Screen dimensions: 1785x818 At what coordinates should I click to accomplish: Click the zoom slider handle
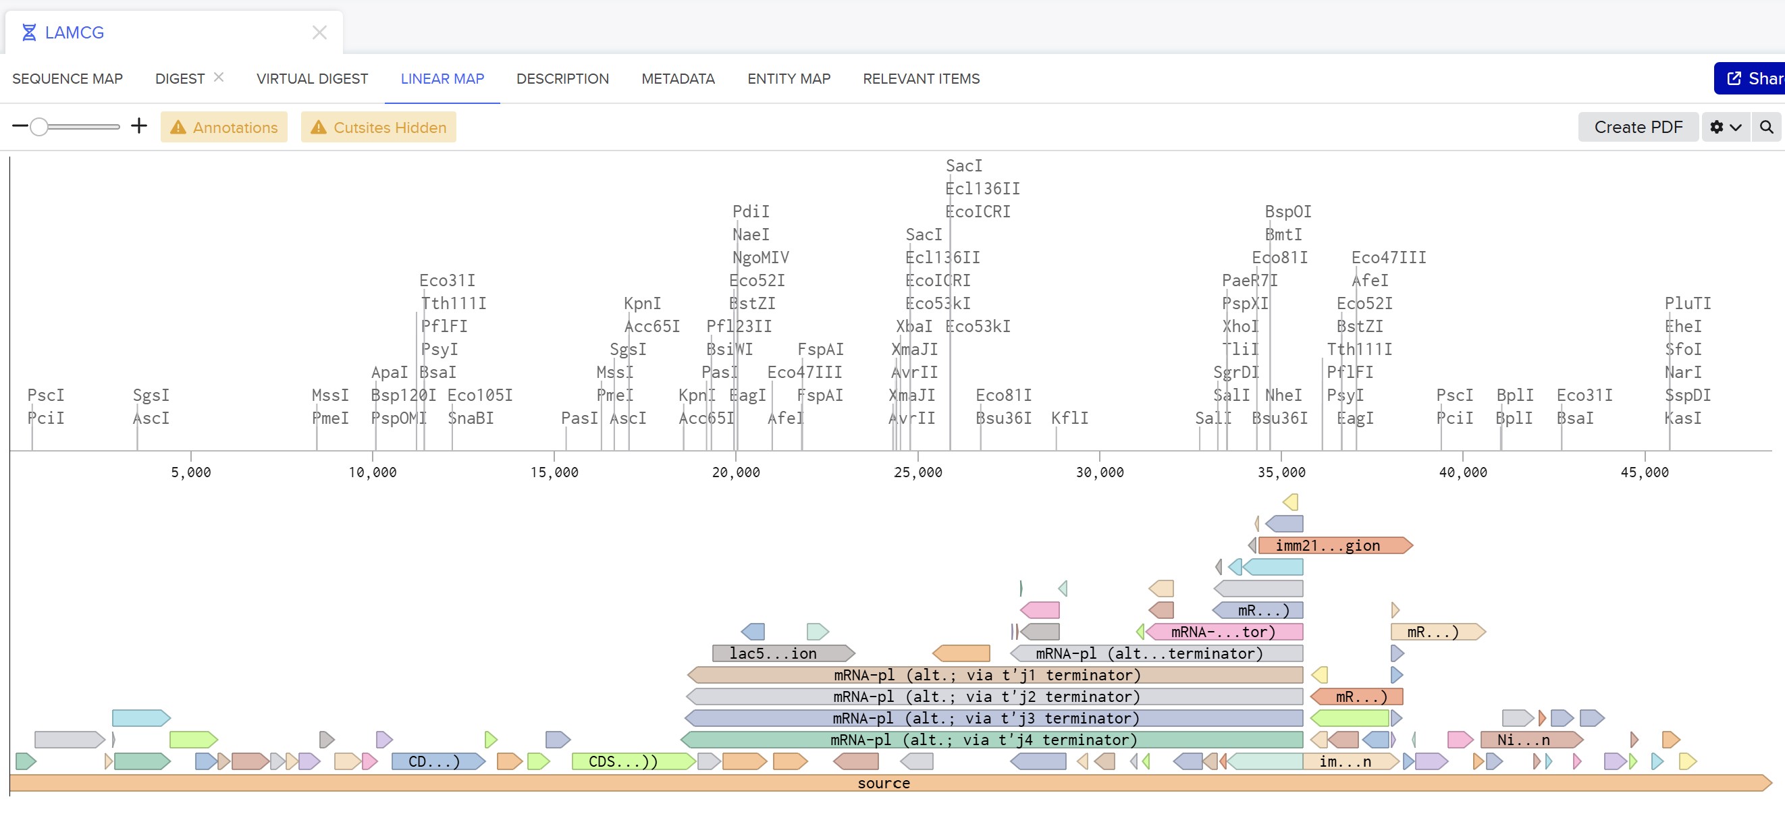(40, 127)
